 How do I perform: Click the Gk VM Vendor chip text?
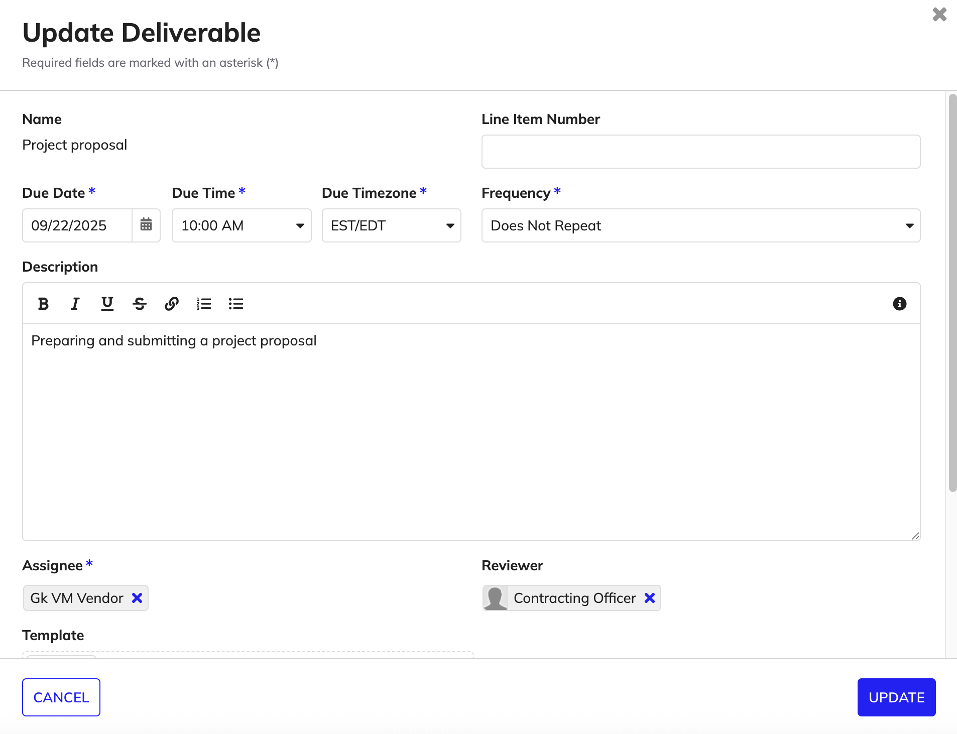coord(77,598)
